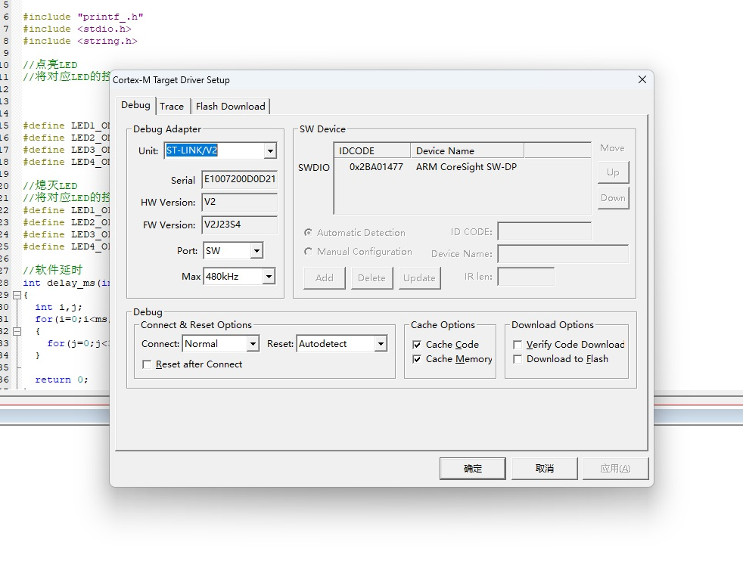Expand the Port selection dropdown
Image resolution: width=743 pixels, height=567 pixels.
click(x=256, y=251)
